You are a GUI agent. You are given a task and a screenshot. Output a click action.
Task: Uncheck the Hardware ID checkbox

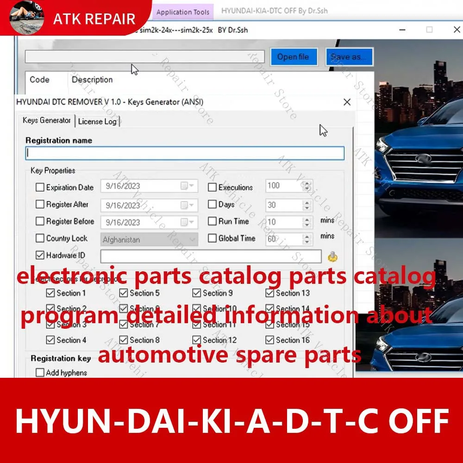40,255
